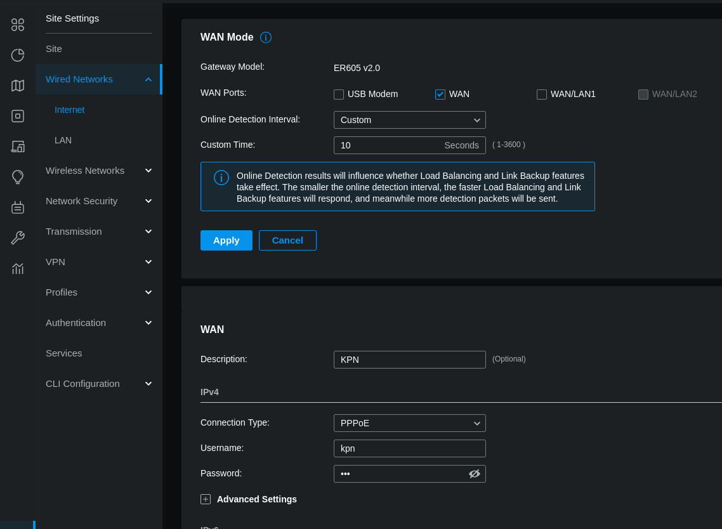This screenshot has height=529, width=722.
Task: Open the Devices icon in sidebar
Action: pyautogui.click(x=18, y=116)
